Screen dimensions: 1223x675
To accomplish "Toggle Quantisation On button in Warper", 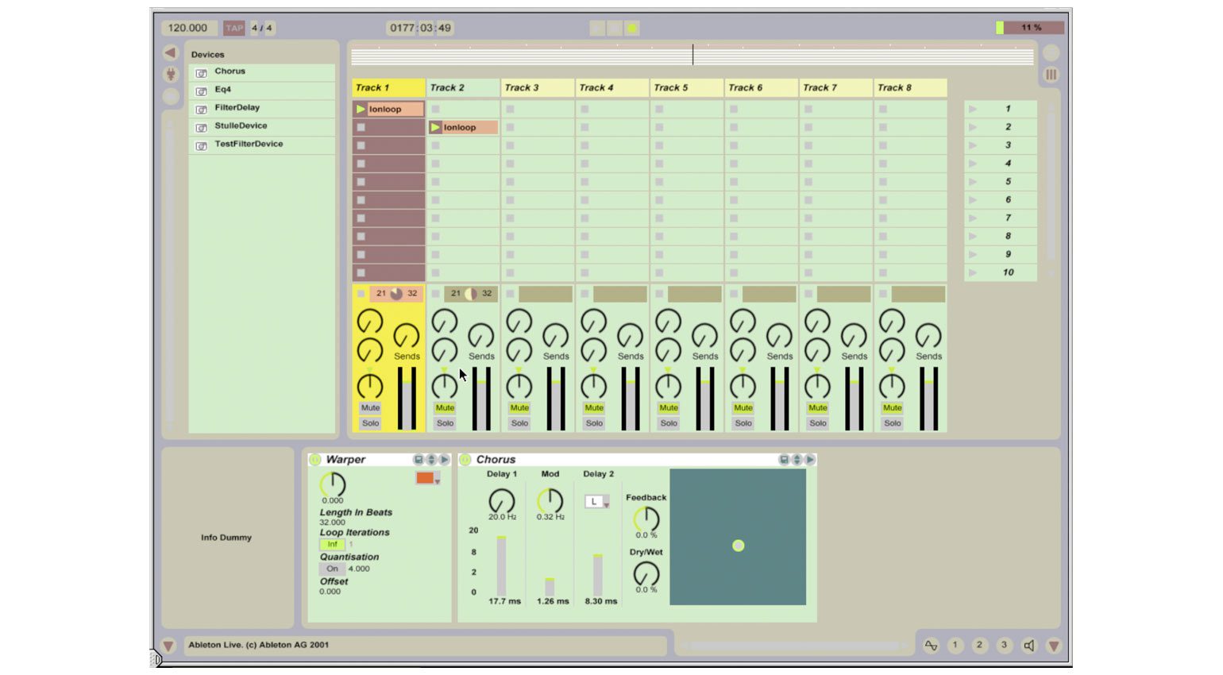I will pyautogui.click(x=332, y=569).
